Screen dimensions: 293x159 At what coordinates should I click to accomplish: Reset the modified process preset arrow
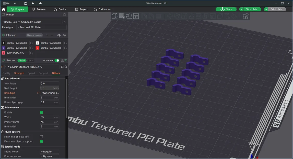[x=2, y=67]
